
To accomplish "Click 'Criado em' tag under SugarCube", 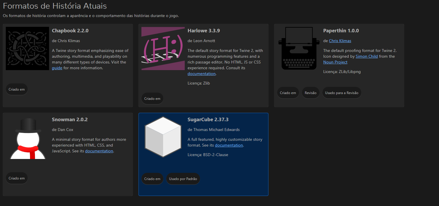I will 152,179.
